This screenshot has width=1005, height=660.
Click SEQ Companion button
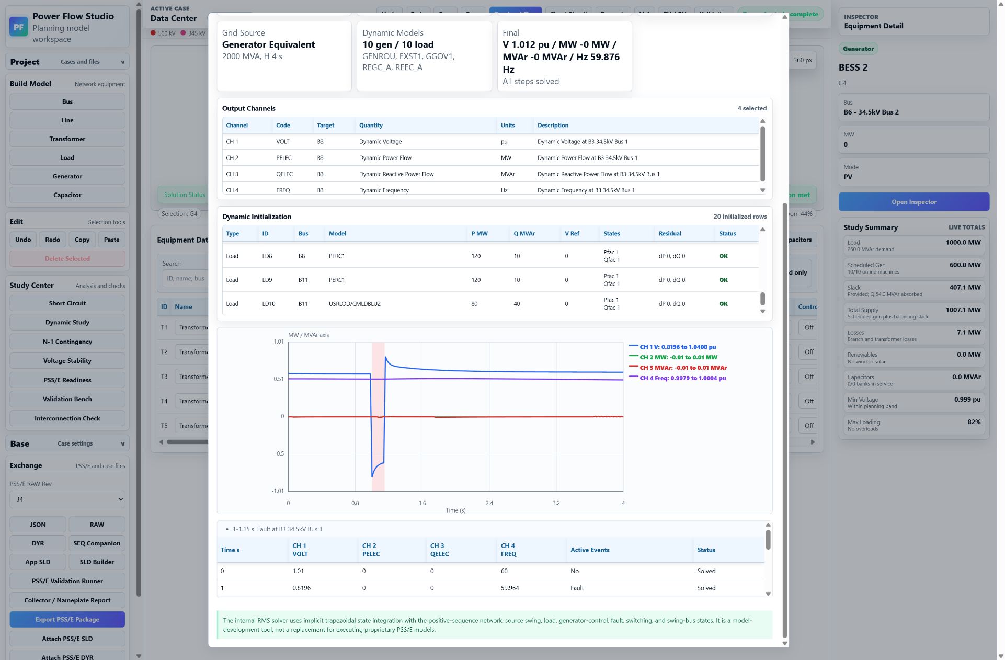click(x=97, y=543)
